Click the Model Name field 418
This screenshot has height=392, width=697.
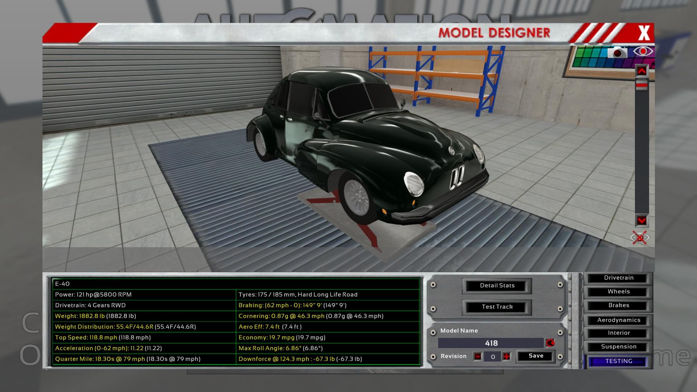[x=491, y=343]
